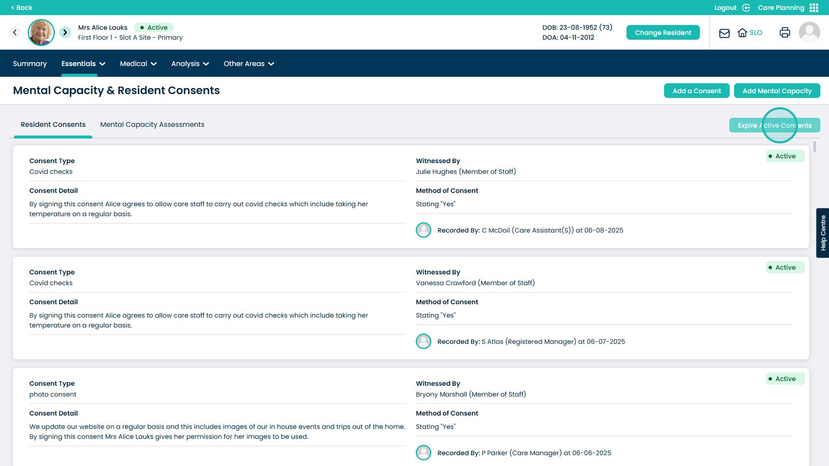Click the printer icon
The image size is (829, 466).
coord(784,33)
